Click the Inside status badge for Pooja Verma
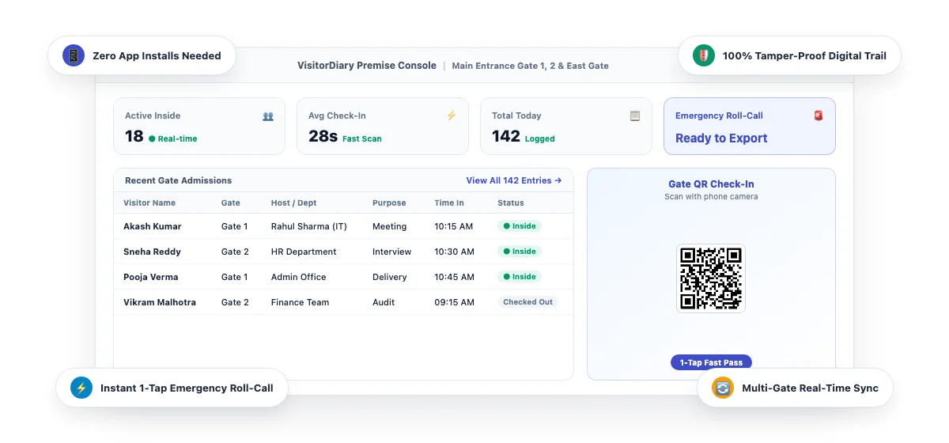 point(520,277)
